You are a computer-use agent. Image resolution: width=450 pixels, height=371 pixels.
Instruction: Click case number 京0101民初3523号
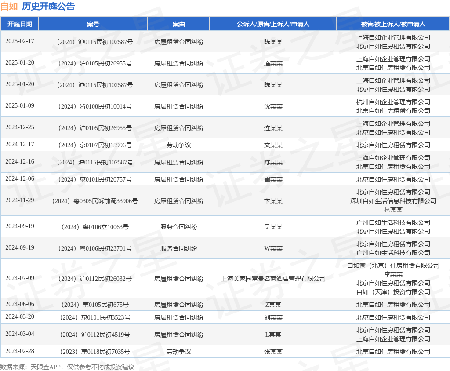point(95,317)
